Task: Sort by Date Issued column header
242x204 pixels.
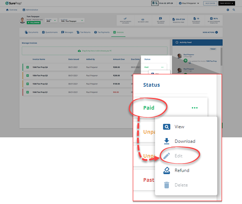Action: [x=74, y=59]
